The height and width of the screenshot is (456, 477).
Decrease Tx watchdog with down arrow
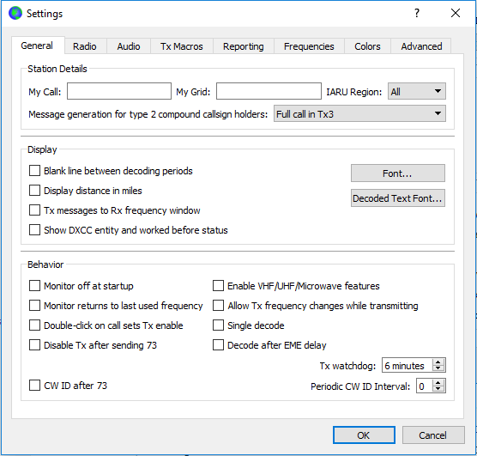438,368
